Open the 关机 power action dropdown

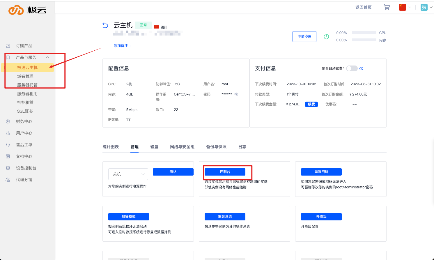point(128,174)
